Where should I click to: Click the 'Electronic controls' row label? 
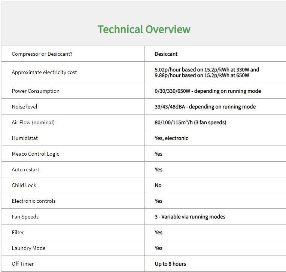tap(34, 201)
